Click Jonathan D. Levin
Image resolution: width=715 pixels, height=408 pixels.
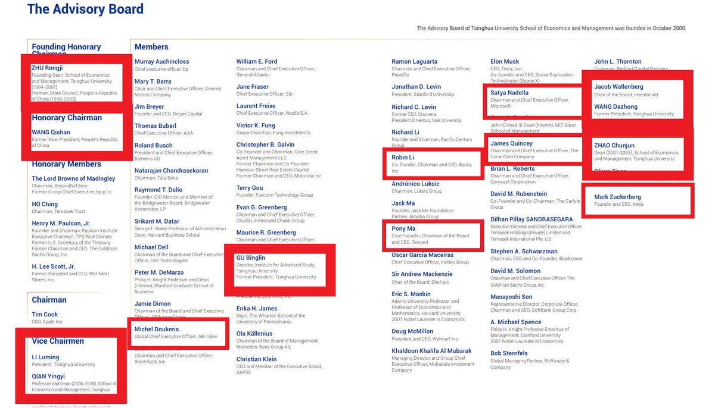(x=416, y=87)
